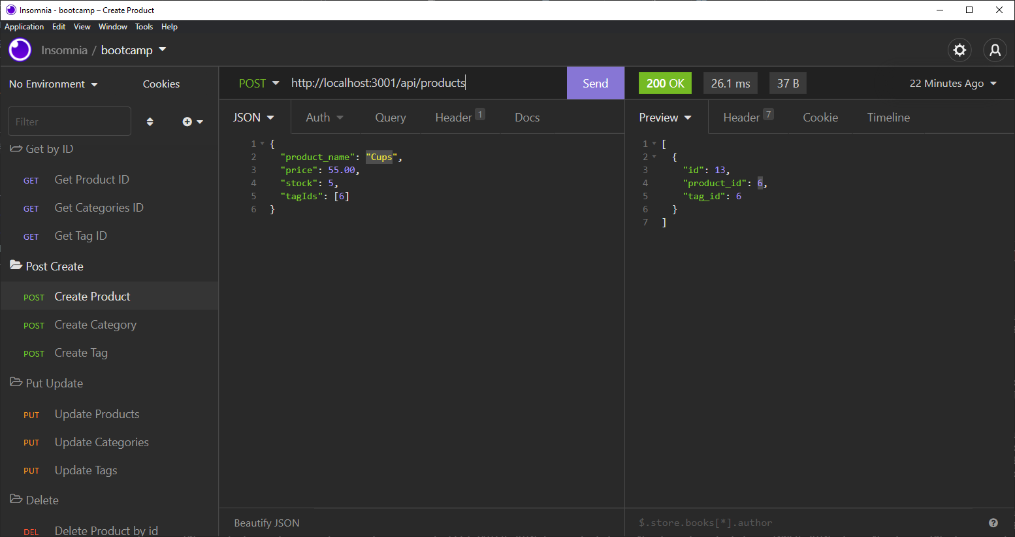
Task: Select the Get Categories ID request
Action: coord(110,208)
